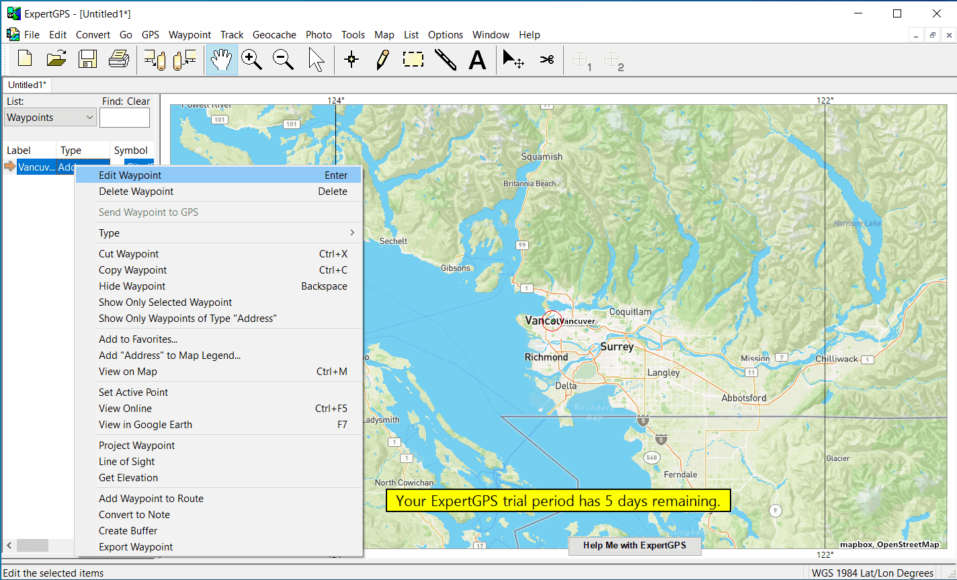Click the scissors cut-track tool
The width and height of the screenshot is (957, 580).
[x=546, y=60]
